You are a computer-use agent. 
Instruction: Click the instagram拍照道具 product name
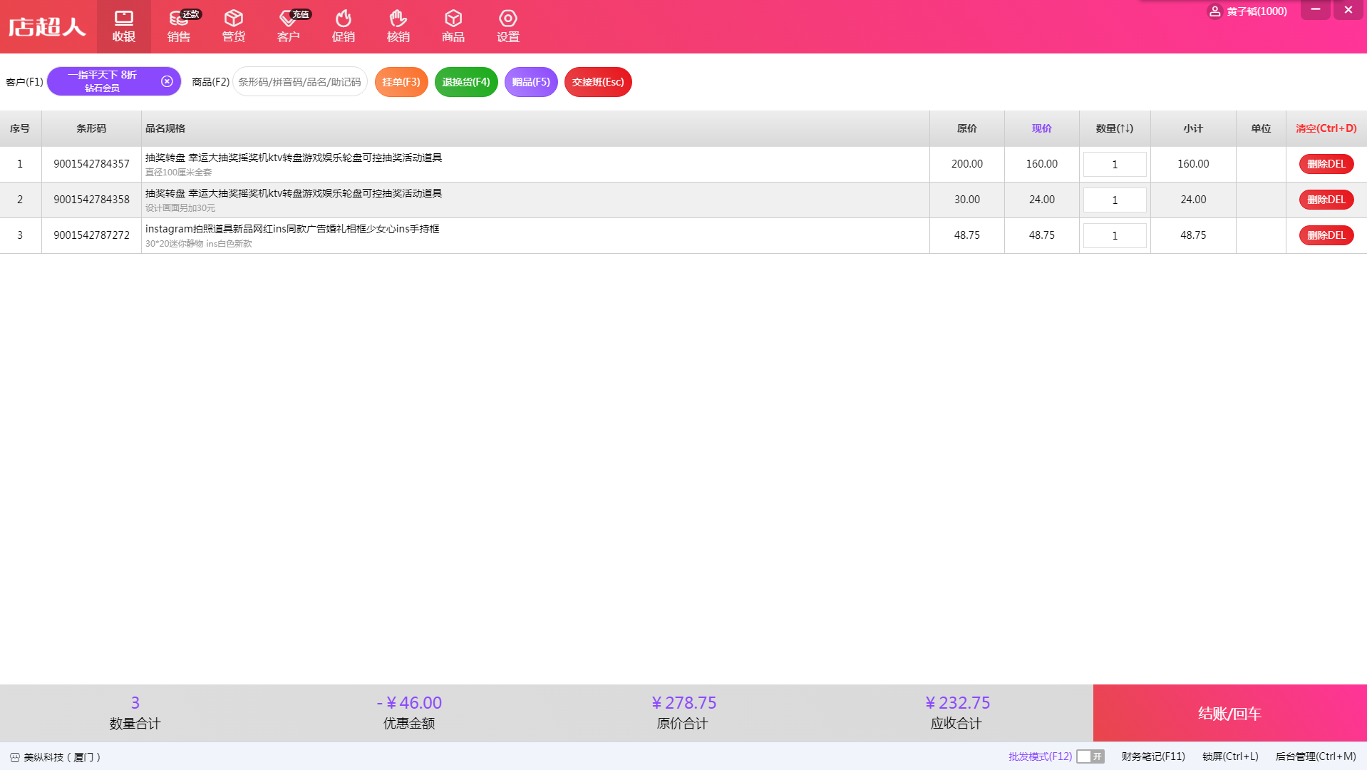click(x=292, y=229)
